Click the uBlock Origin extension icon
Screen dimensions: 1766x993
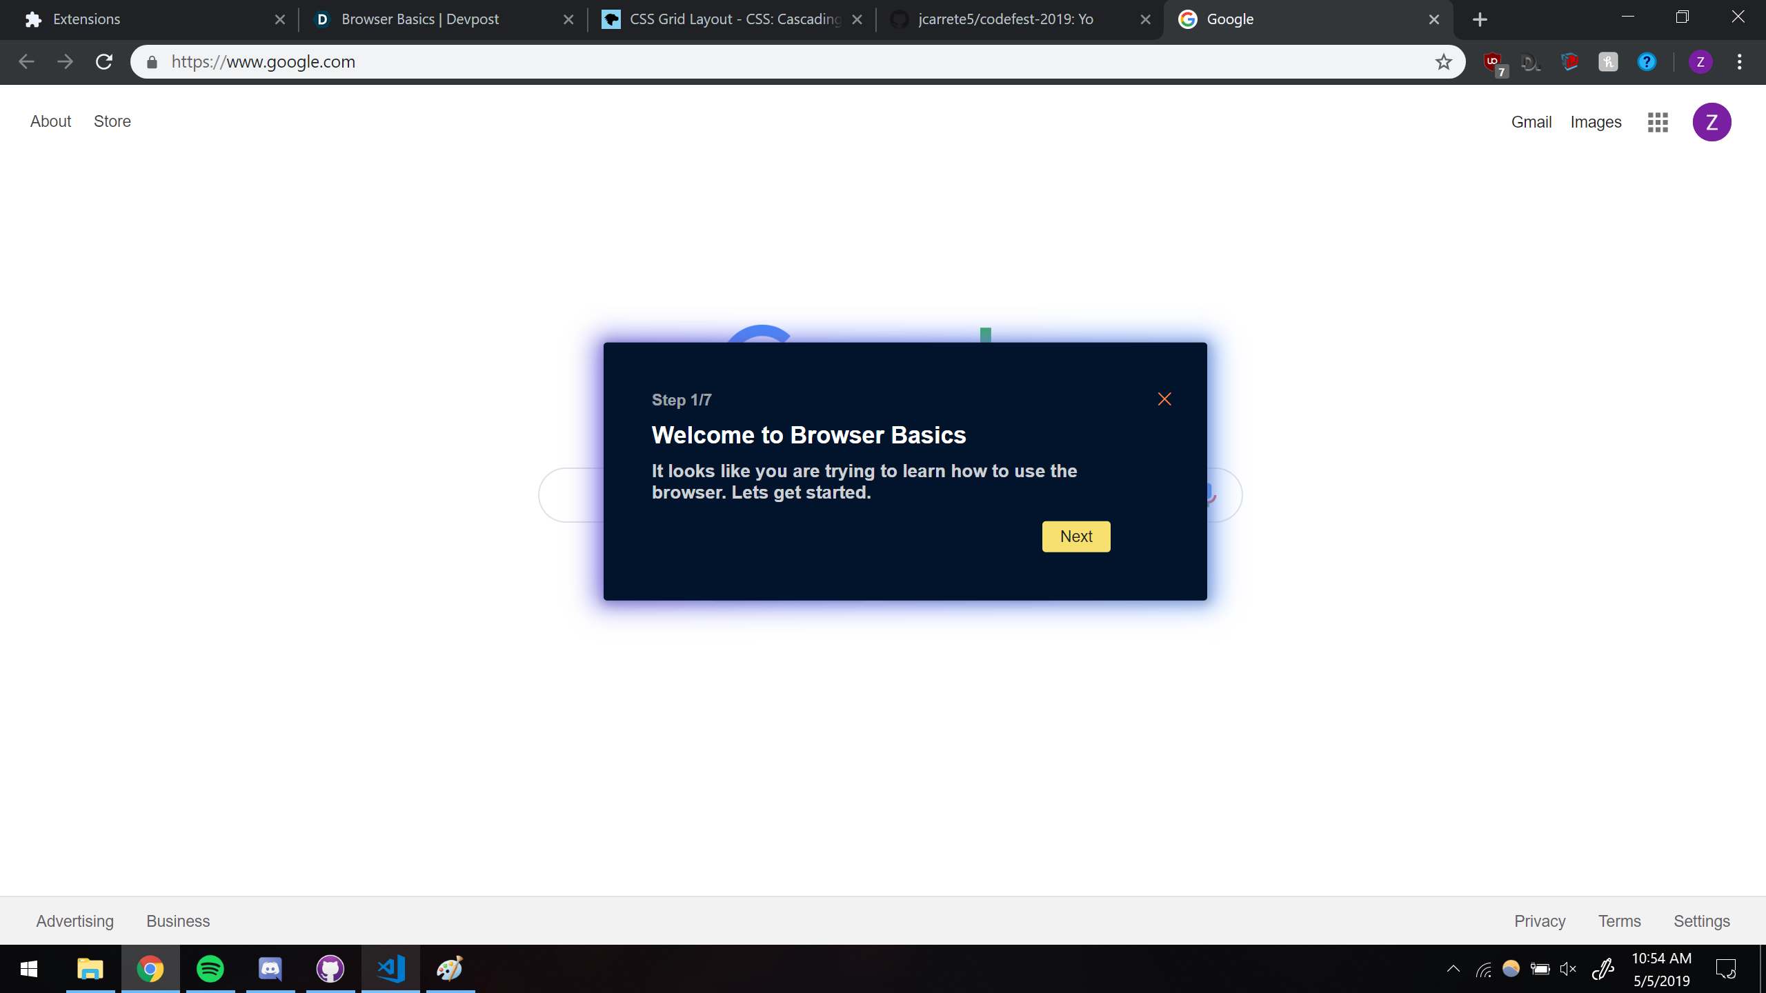[1493, 62]
